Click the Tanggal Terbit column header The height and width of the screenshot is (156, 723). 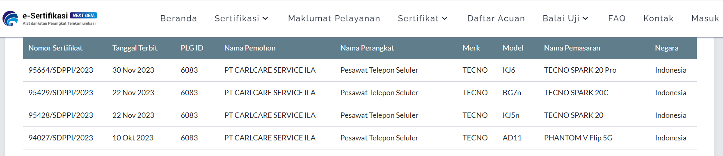pos(135,48)
